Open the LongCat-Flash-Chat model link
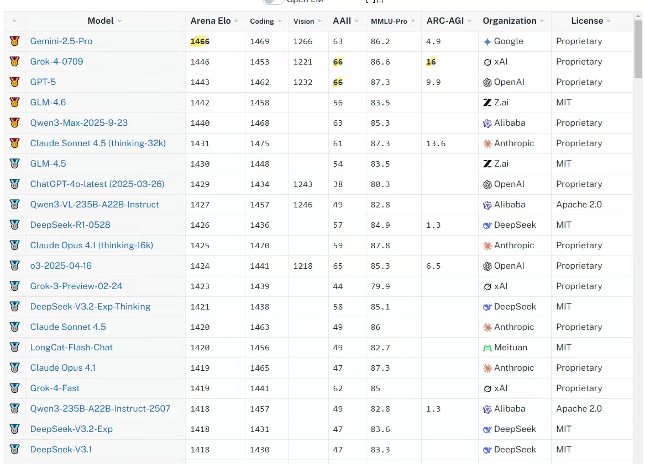The width and height of the screenshot is (645, 464). [71, 348]
